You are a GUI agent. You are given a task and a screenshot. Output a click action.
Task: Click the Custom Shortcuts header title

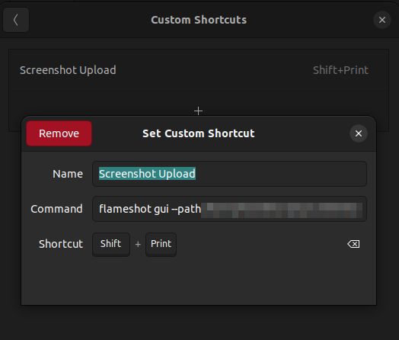[x=199, y=20]
